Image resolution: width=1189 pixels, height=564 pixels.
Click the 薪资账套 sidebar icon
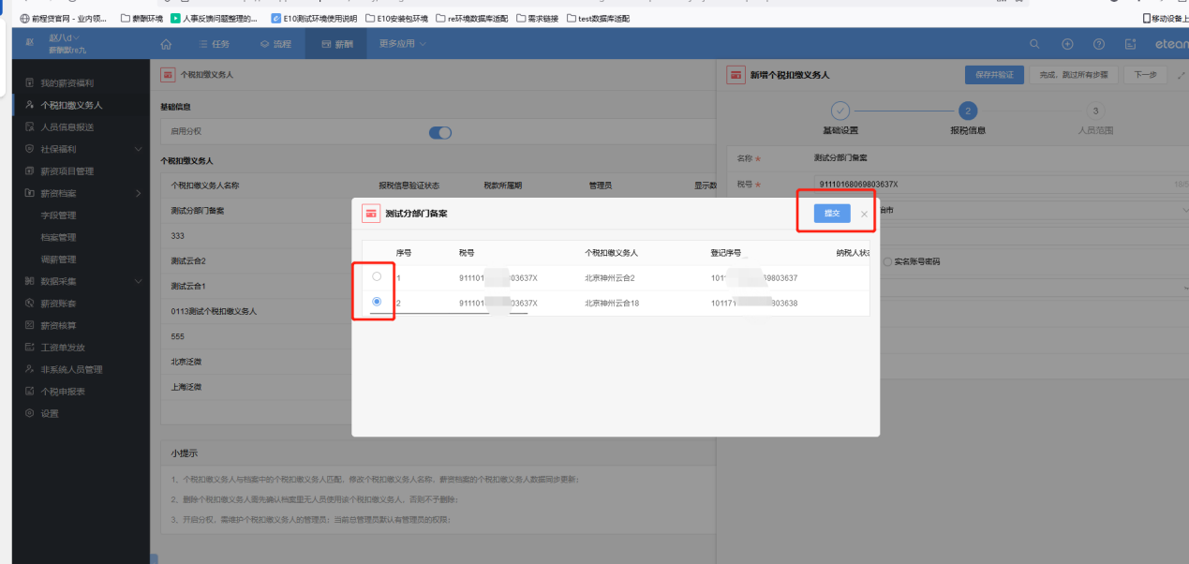click(30, 304)
